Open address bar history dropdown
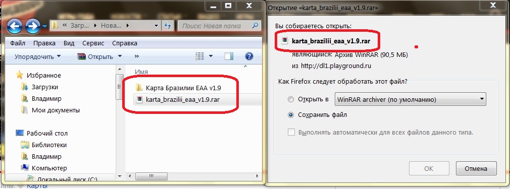 [x=157, y=25]
